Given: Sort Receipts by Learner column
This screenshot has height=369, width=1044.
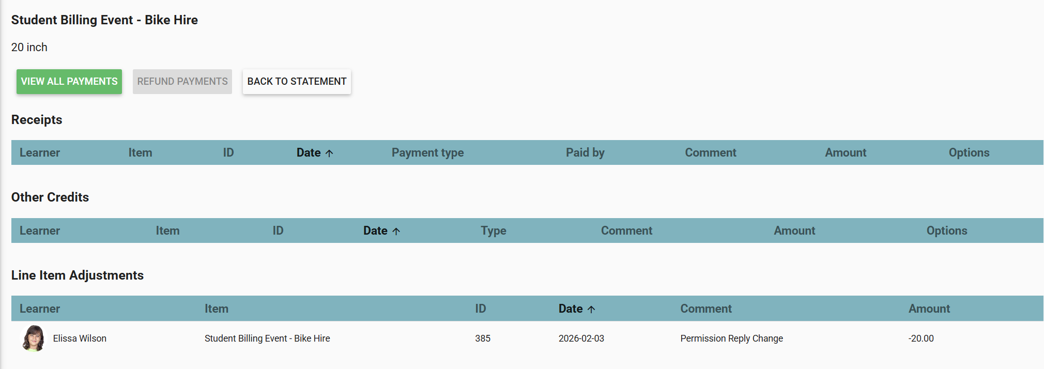Looking at the screenshot, I should [40, 153].
